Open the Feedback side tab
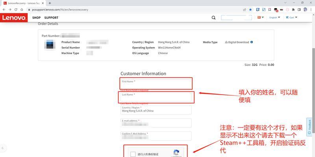 [309, 126]
